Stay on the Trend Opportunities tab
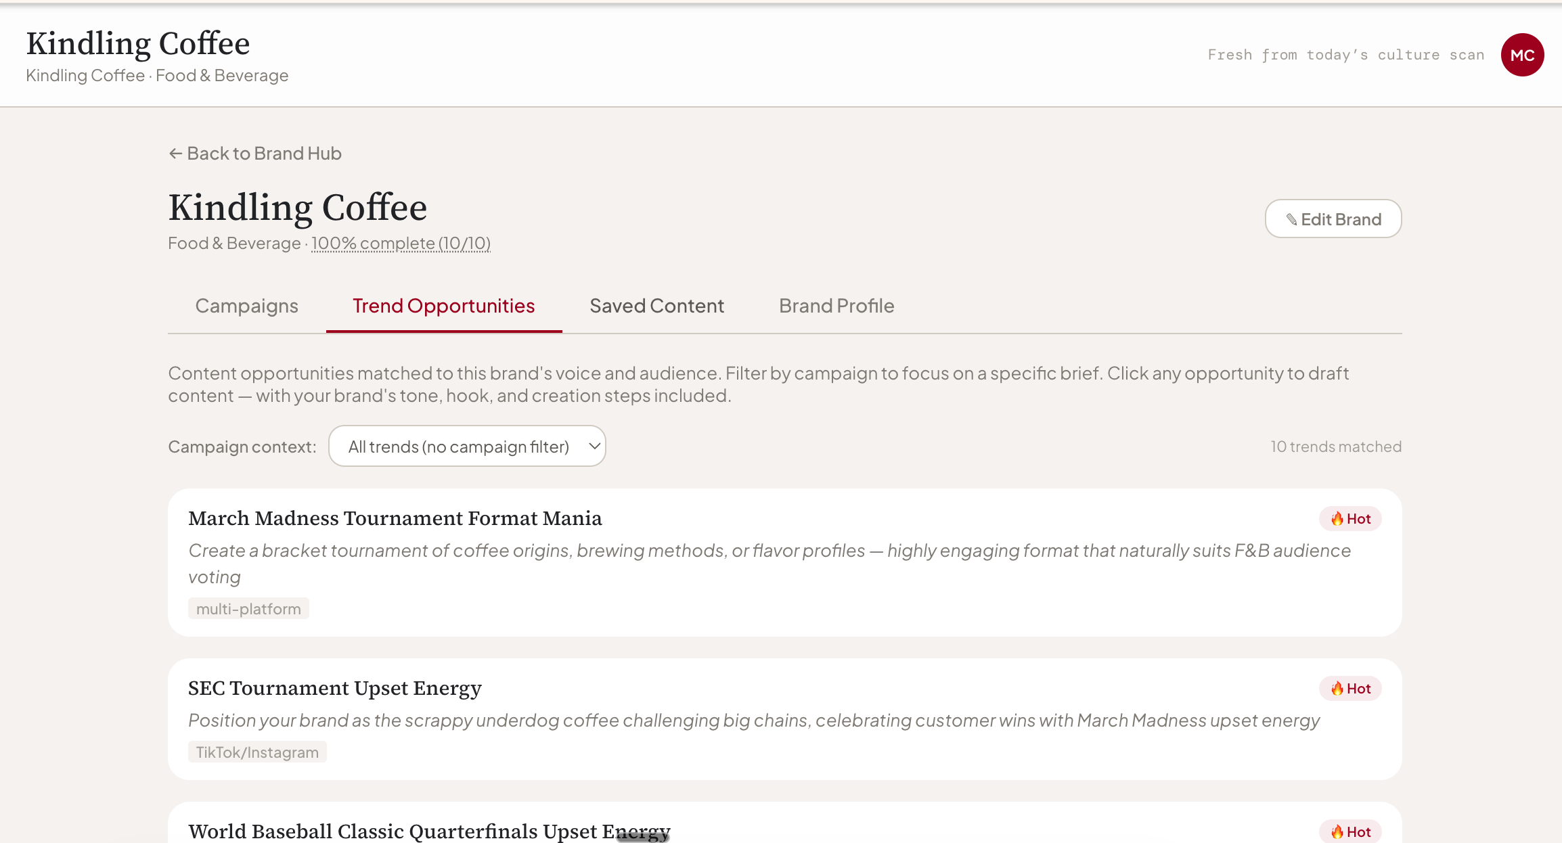 443,306
